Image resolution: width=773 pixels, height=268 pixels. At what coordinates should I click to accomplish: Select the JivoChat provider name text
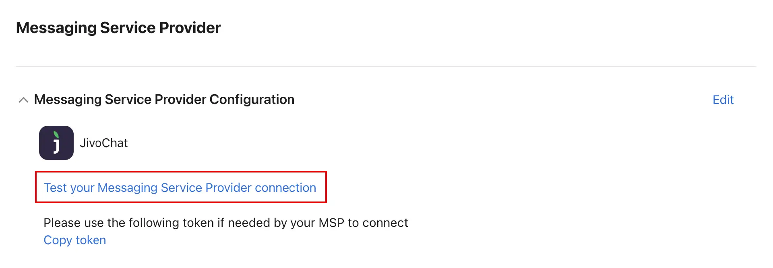tap(103, 143)
